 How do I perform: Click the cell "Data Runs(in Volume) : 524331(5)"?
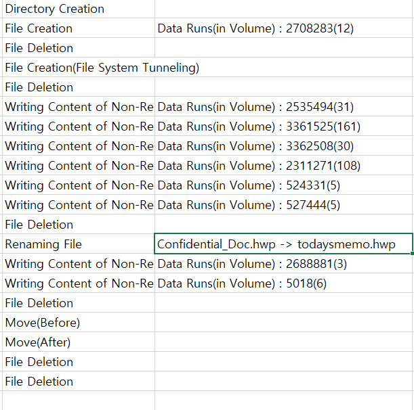[x=284, y=185]
